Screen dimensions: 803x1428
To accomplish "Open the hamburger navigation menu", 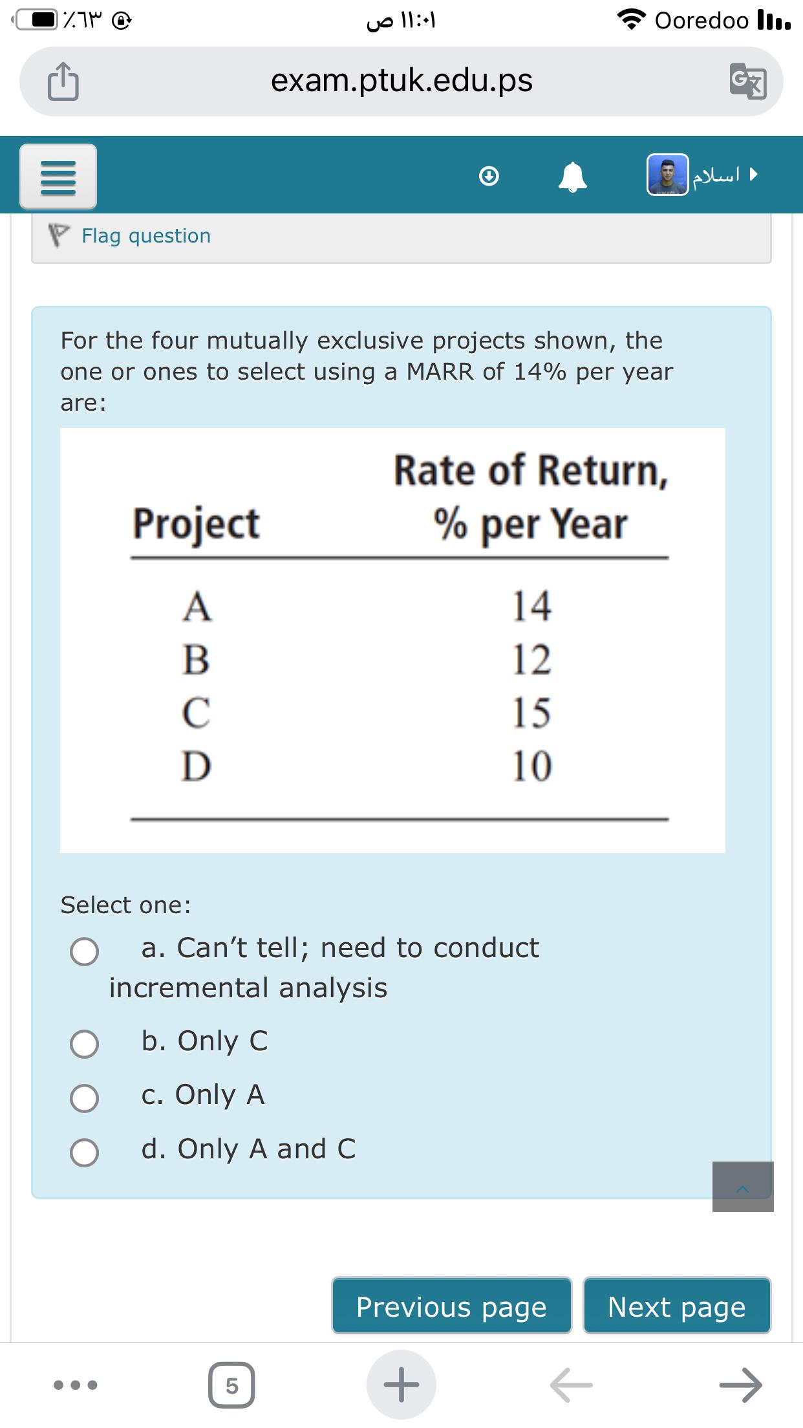I will pyautogui.click(x=58, y=177).
